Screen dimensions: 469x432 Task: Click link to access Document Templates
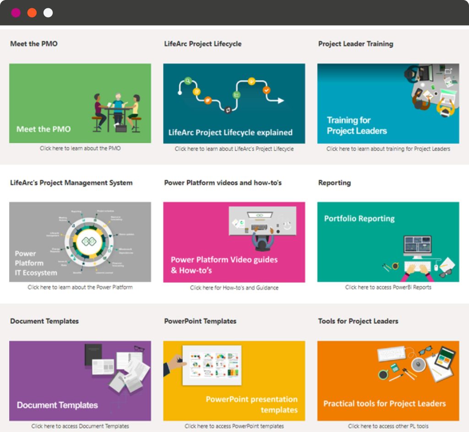click(80, 426)
